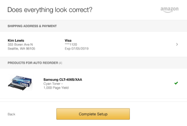Screen dimensions: 187x126
Task: Click the Samsung CLT-406S/XAA product title
Action: click(63, 80)
